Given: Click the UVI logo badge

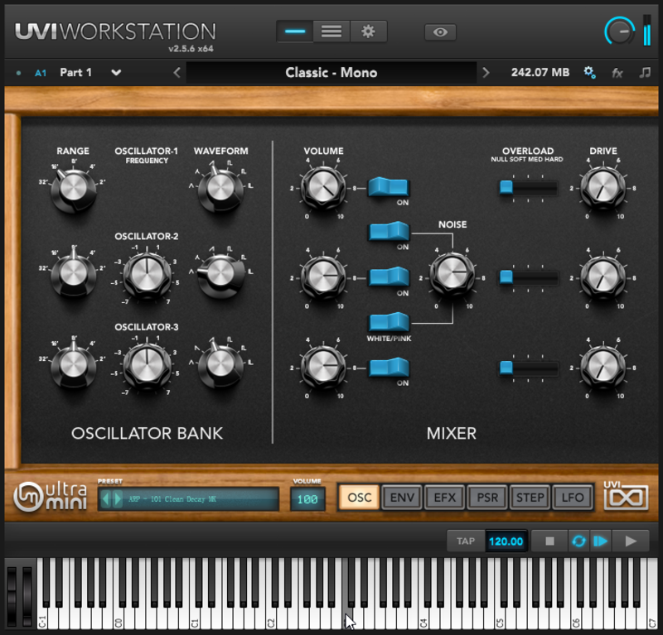Looking at the screenshot, I should tap(626, 495).
